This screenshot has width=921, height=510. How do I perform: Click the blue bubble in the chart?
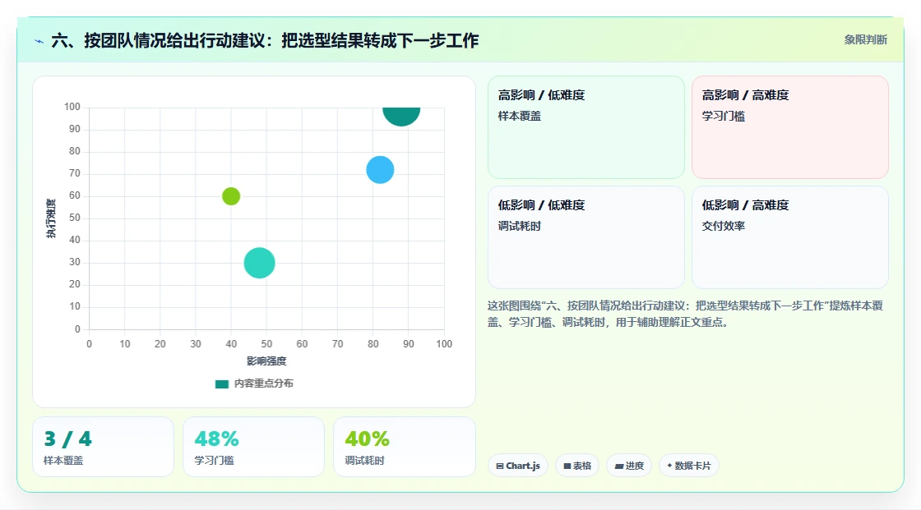380,170
